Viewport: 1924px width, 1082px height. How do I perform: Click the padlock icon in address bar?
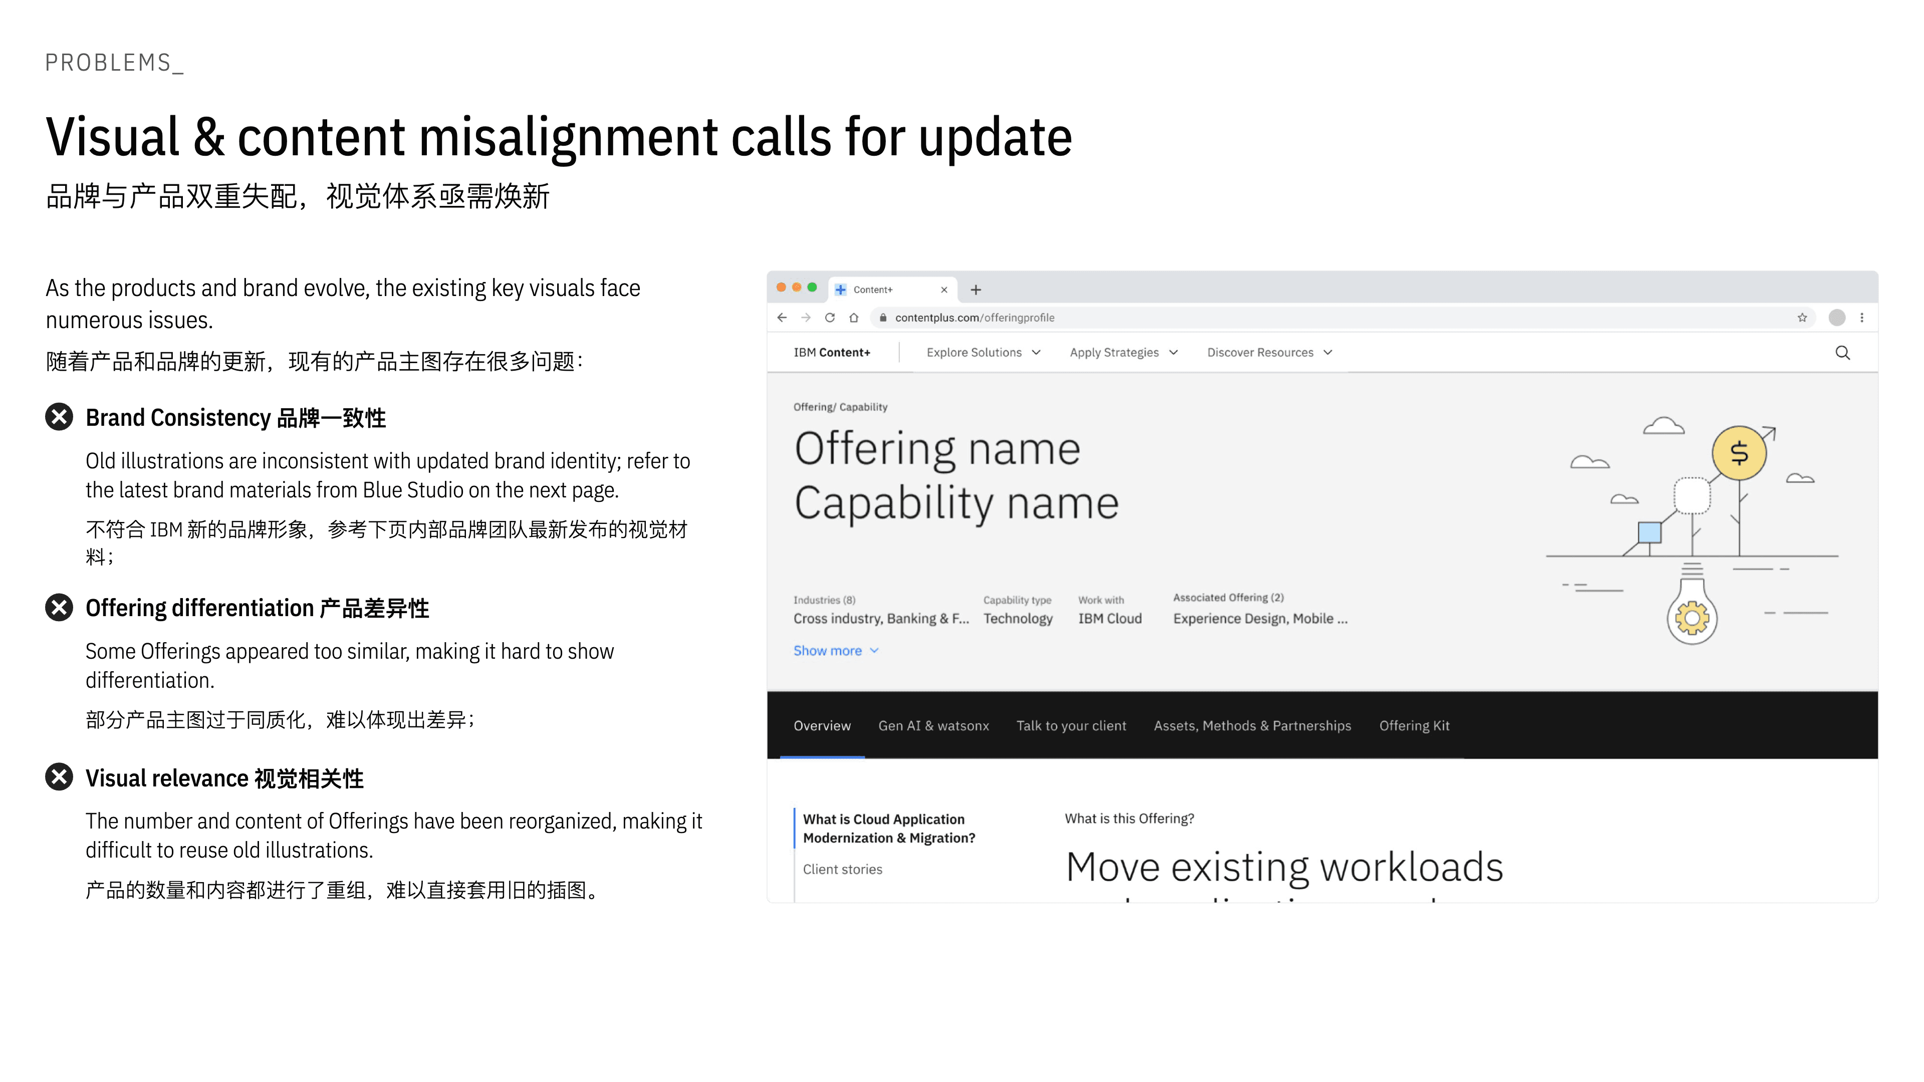(883, 318)
